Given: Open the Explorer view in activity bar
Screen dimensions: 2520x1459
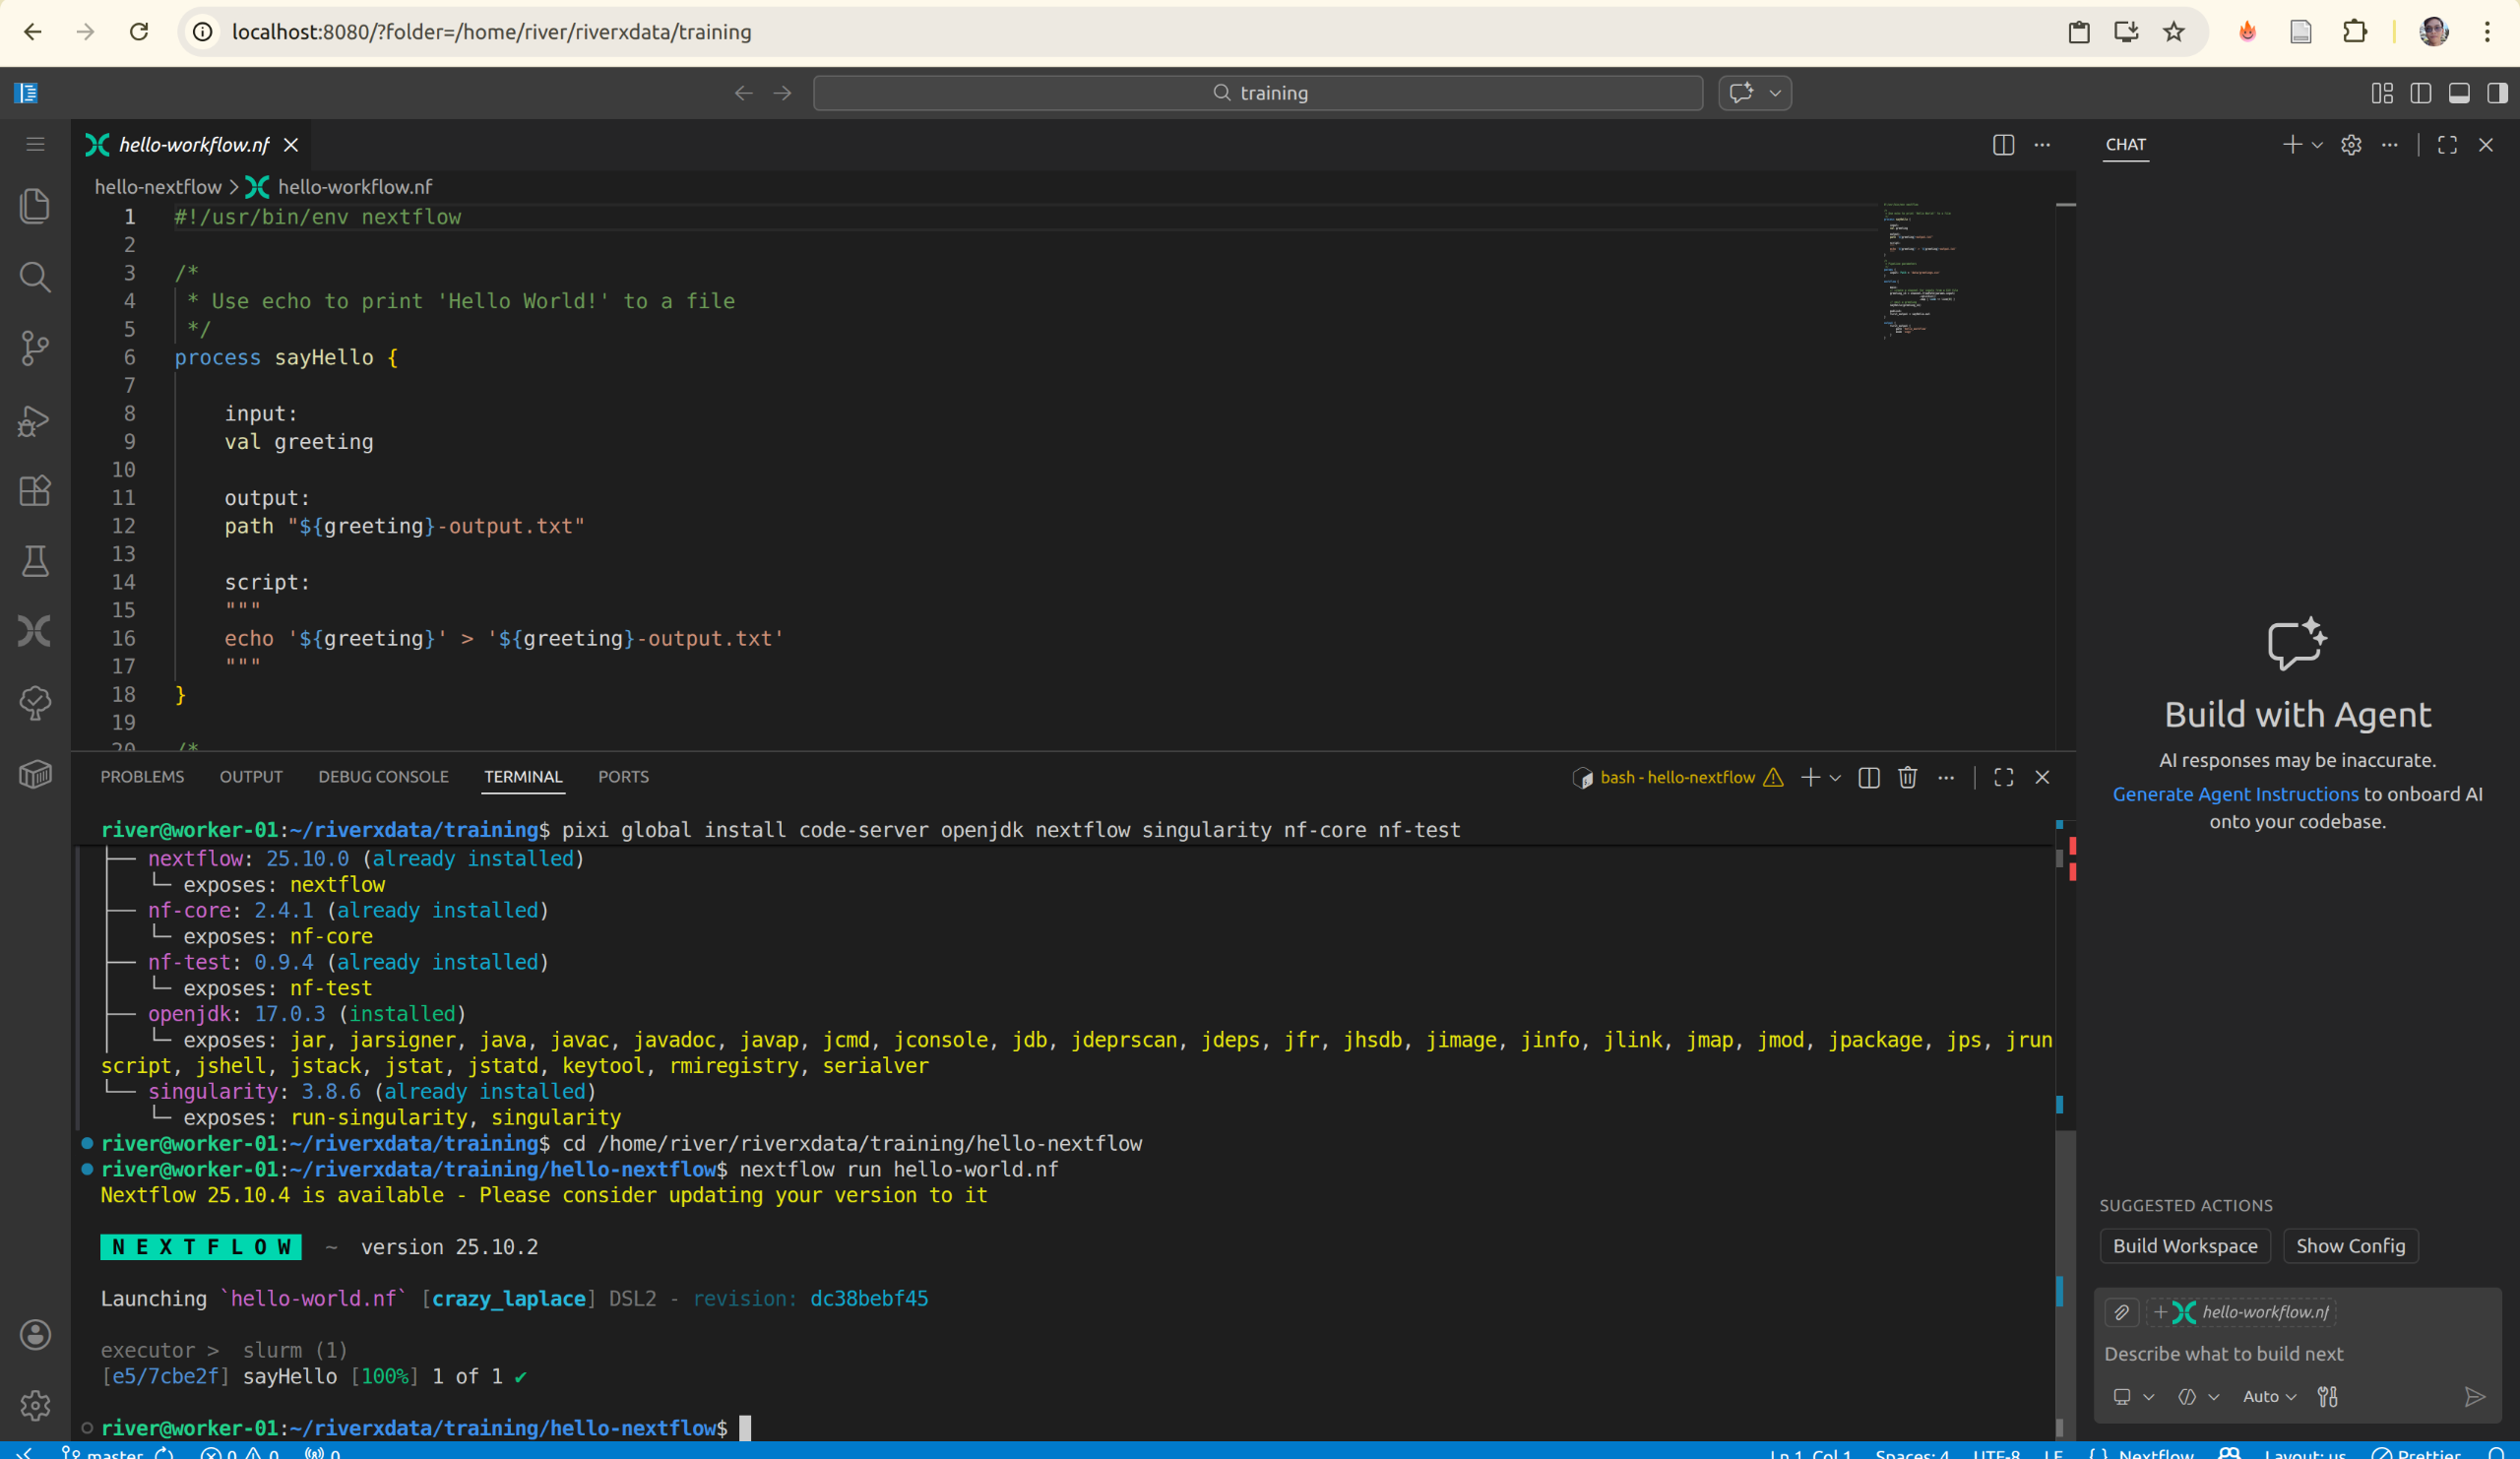Looking at the screenshot, I should 35,206.
